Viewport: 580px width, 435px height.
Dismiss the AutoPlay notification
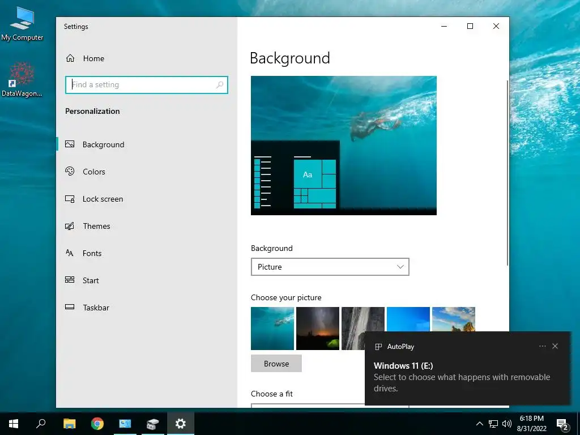point(555,346)
